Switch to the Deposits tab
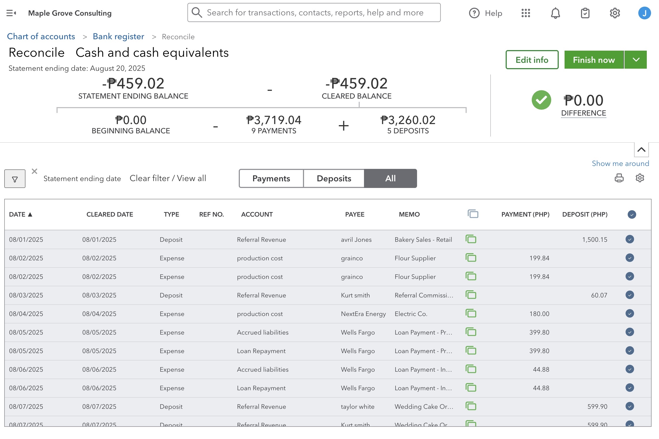Screen dimensions: 659x439 click(x=334, y=178)
